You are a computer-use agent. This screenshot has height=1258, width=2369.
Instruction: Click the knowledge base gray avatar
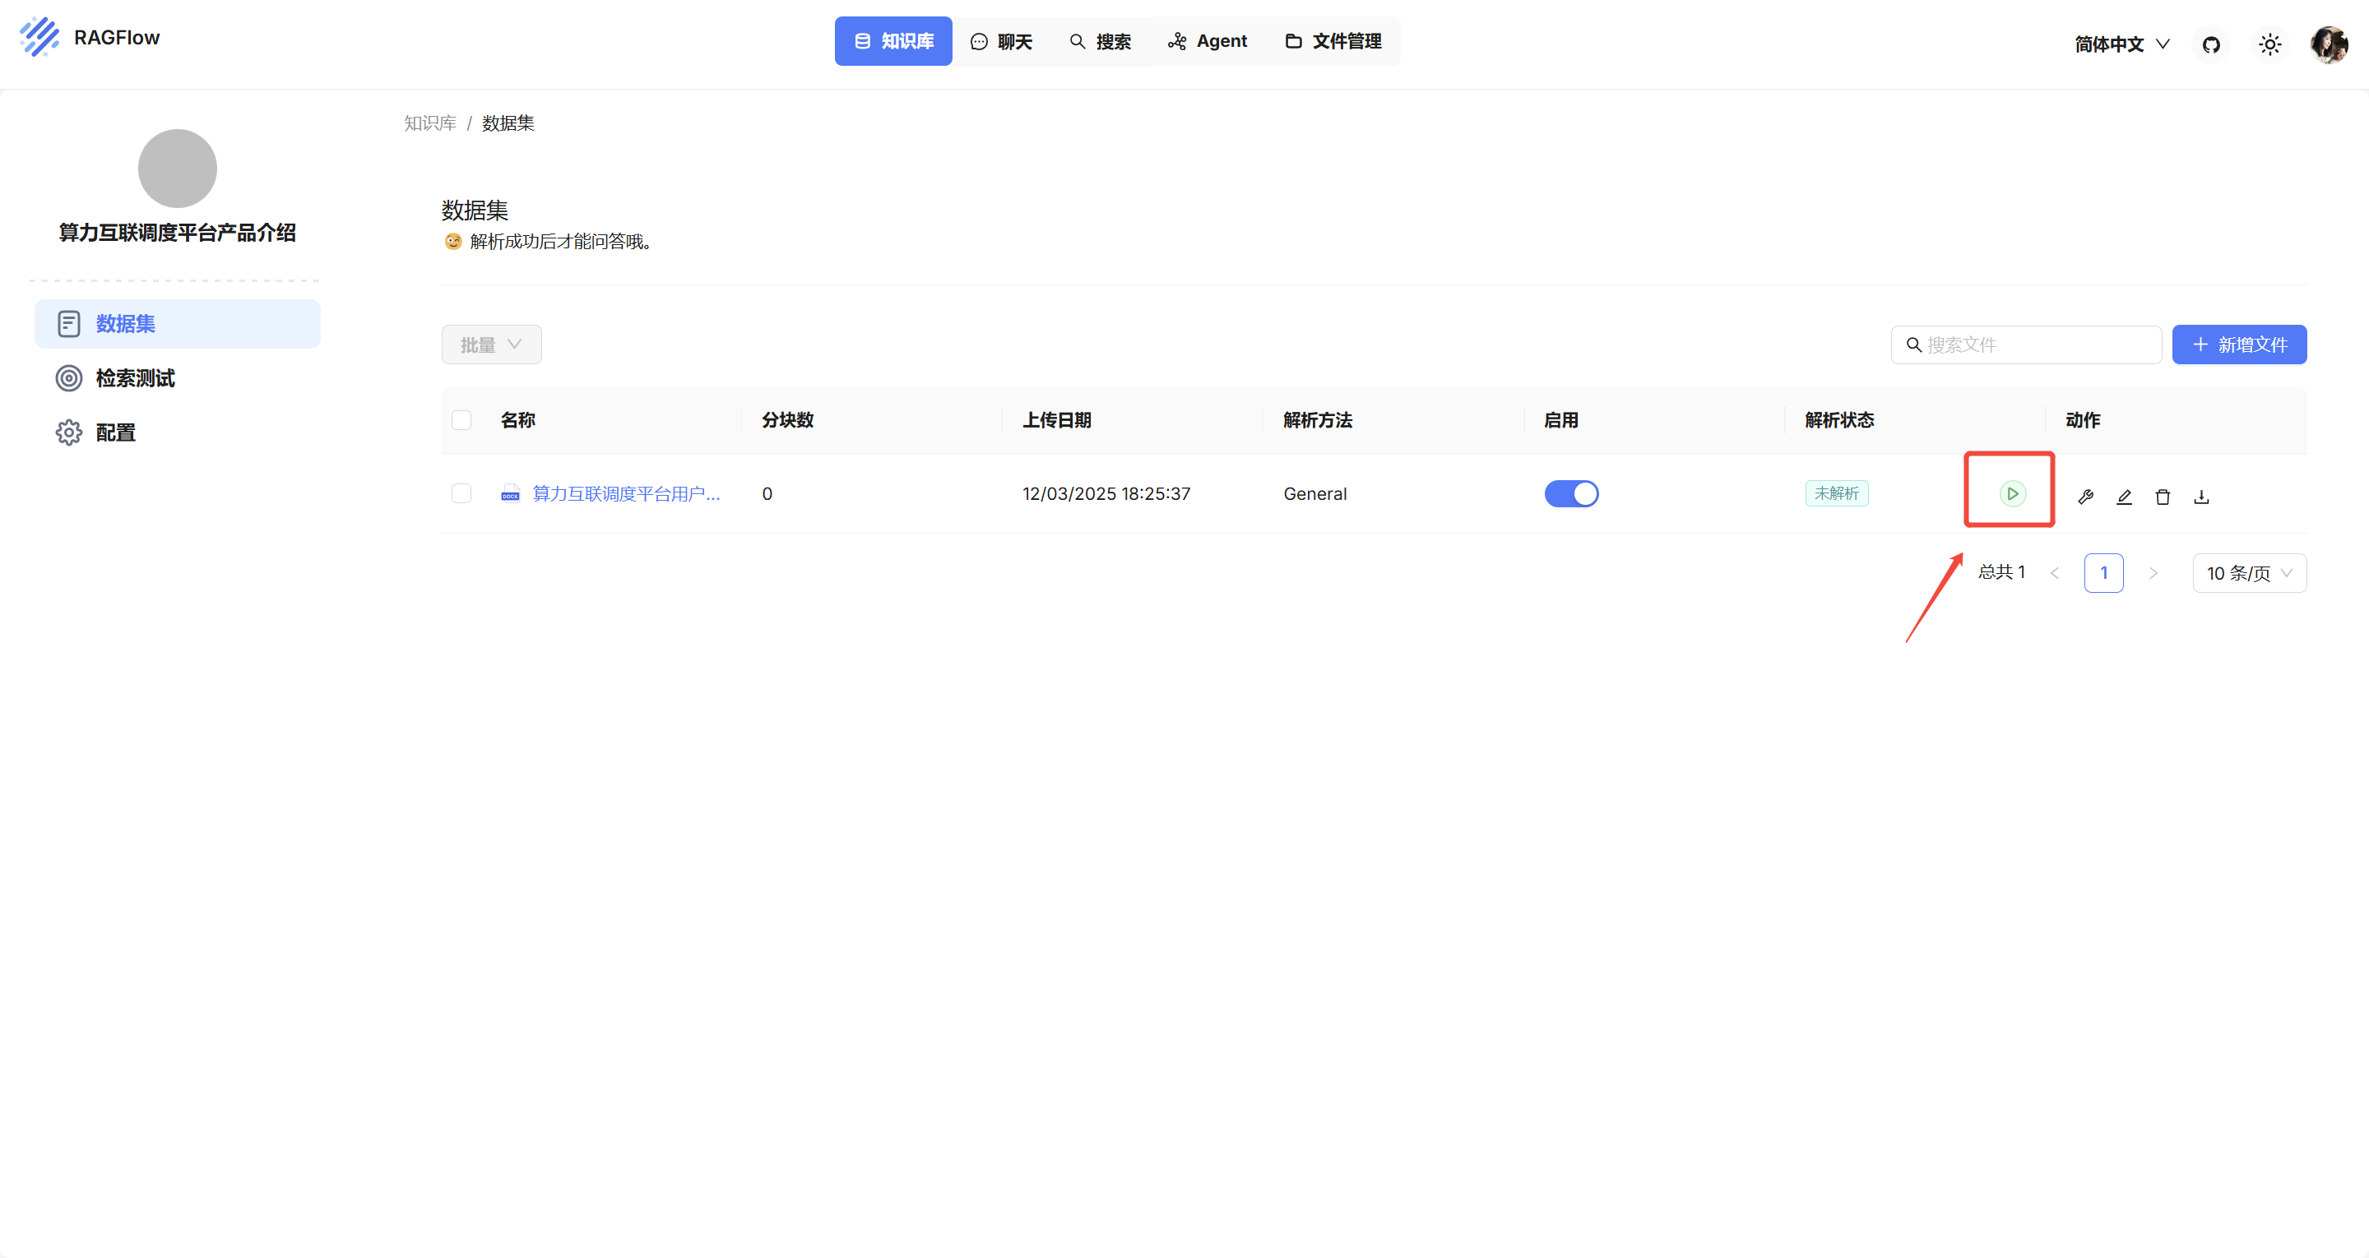click(x=178, y=169)
